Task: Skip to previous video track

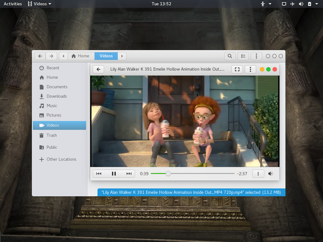Action: coord(99,174)
